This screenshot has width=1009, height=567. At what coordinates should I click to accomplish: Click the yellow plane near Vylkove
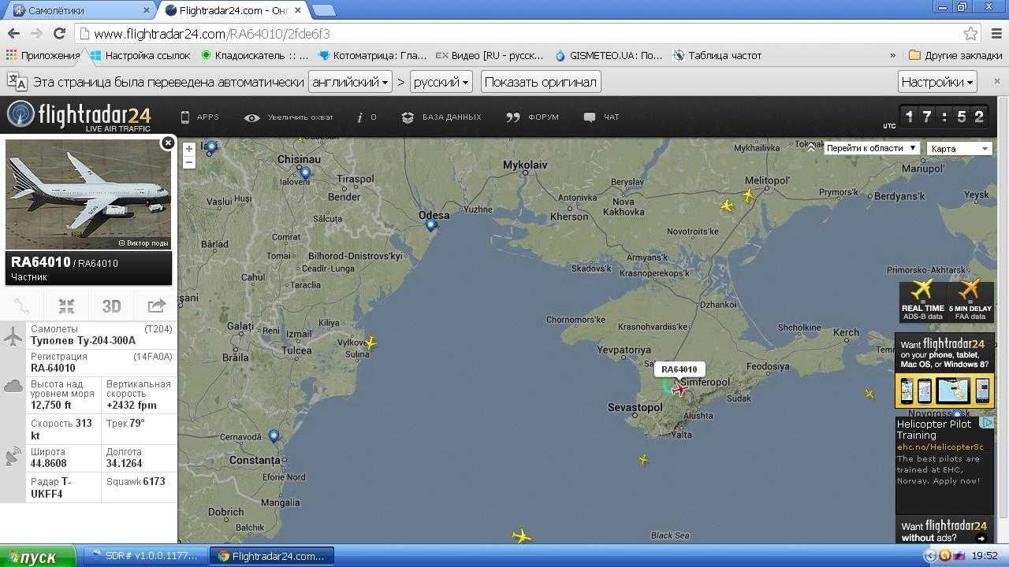pyautogui.click(x=370, y=343)
